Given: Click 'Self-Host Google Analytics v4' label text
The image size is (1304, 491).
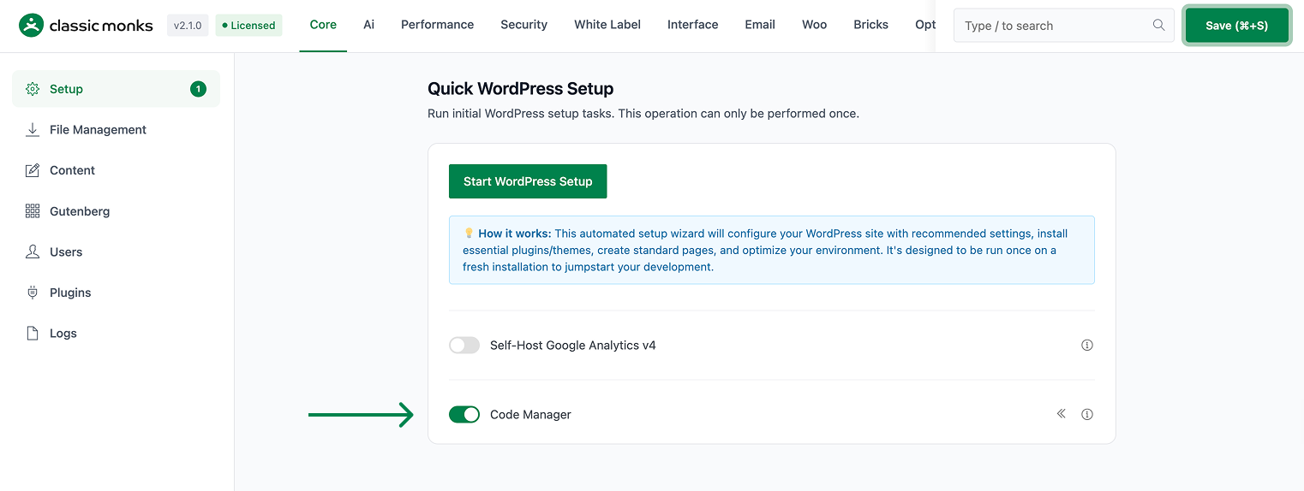Looking at the screenshot, I should click(572, 346).
